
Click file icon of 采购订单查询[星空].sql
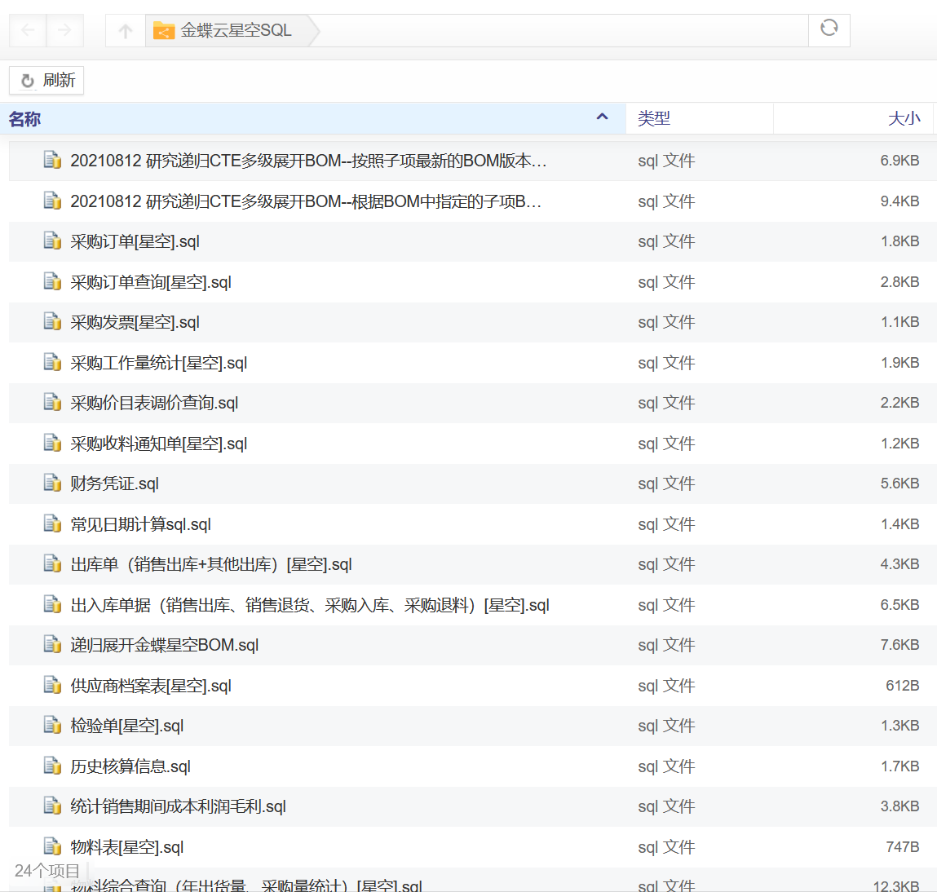tap(52, 281)
